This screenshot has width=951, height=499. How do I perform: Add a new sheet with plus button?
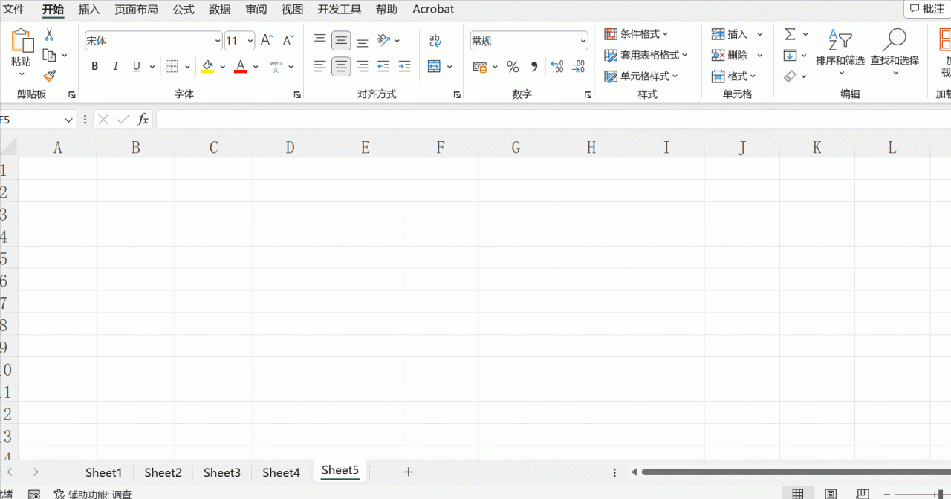coord(408,472)
